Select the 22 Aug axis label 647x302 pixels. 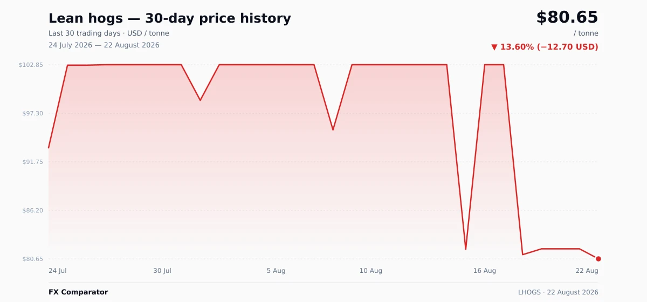pyautogui.click(x=587, y=271)
